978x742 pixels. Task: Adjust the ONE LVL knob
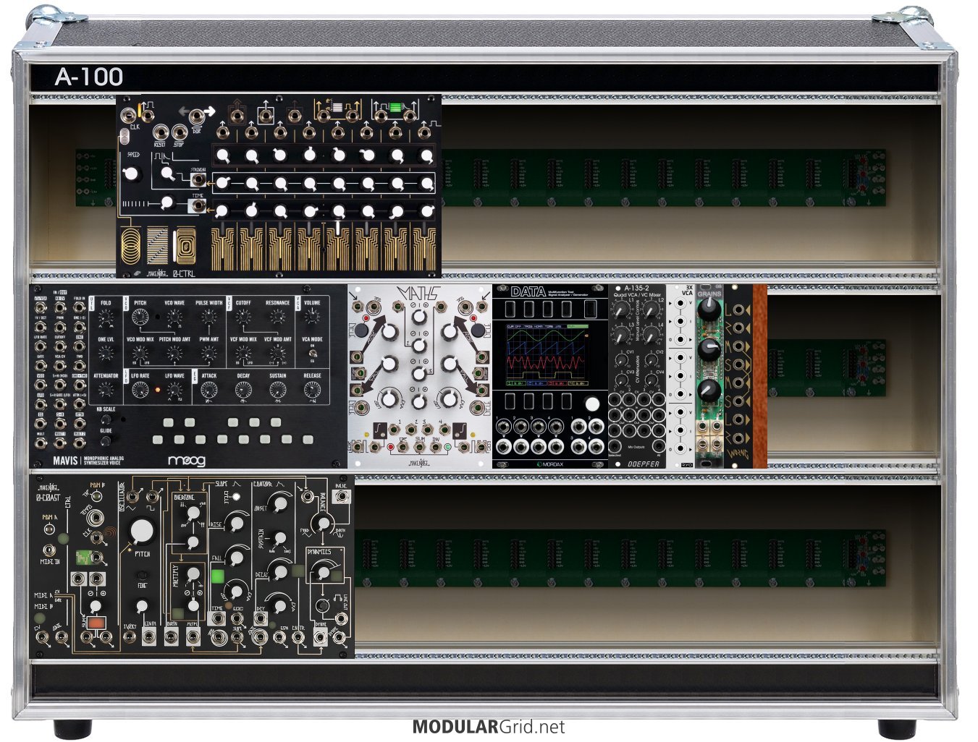pyautogui.click(x=106, y=354)
